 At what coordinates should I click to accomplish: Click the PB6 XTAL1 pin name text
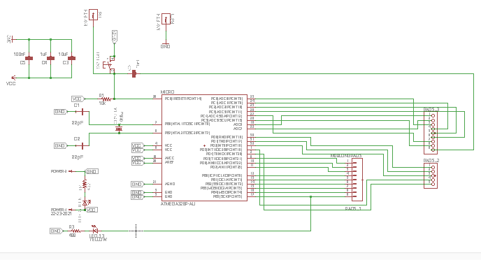click(x=187, y=124)
